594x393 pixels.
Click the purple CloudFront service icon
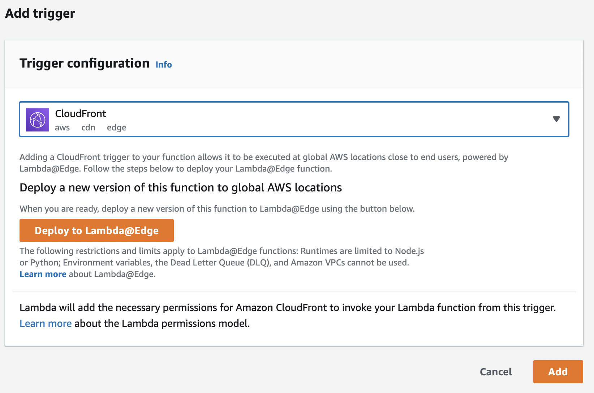click(x=38, y=120)
